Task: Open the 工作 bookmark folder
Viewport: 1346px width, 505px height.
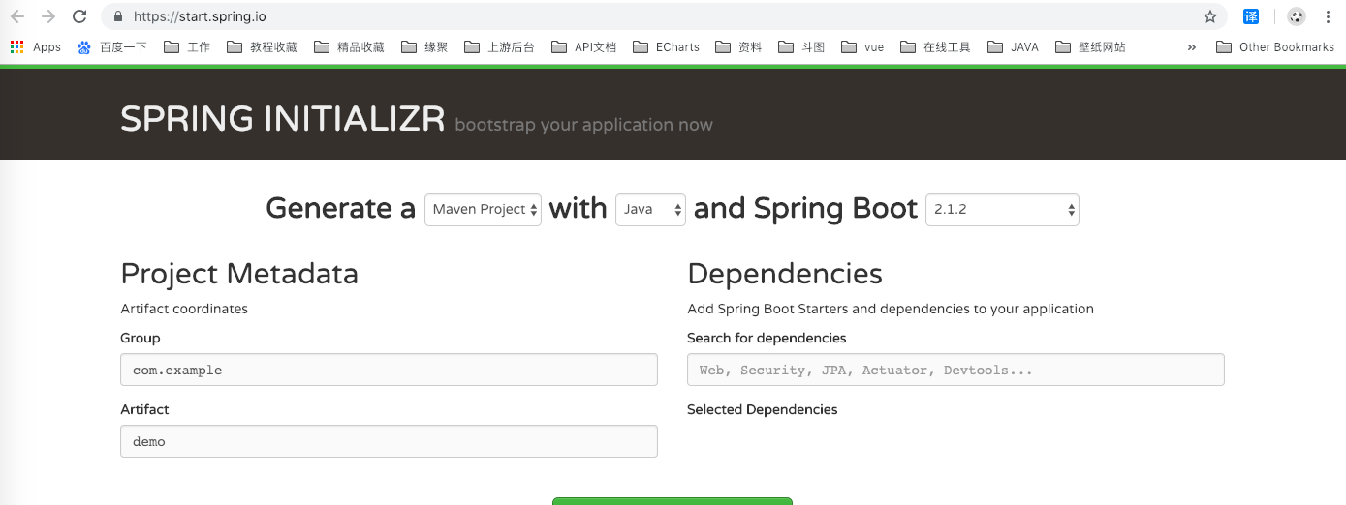Action: coord(187,46)
